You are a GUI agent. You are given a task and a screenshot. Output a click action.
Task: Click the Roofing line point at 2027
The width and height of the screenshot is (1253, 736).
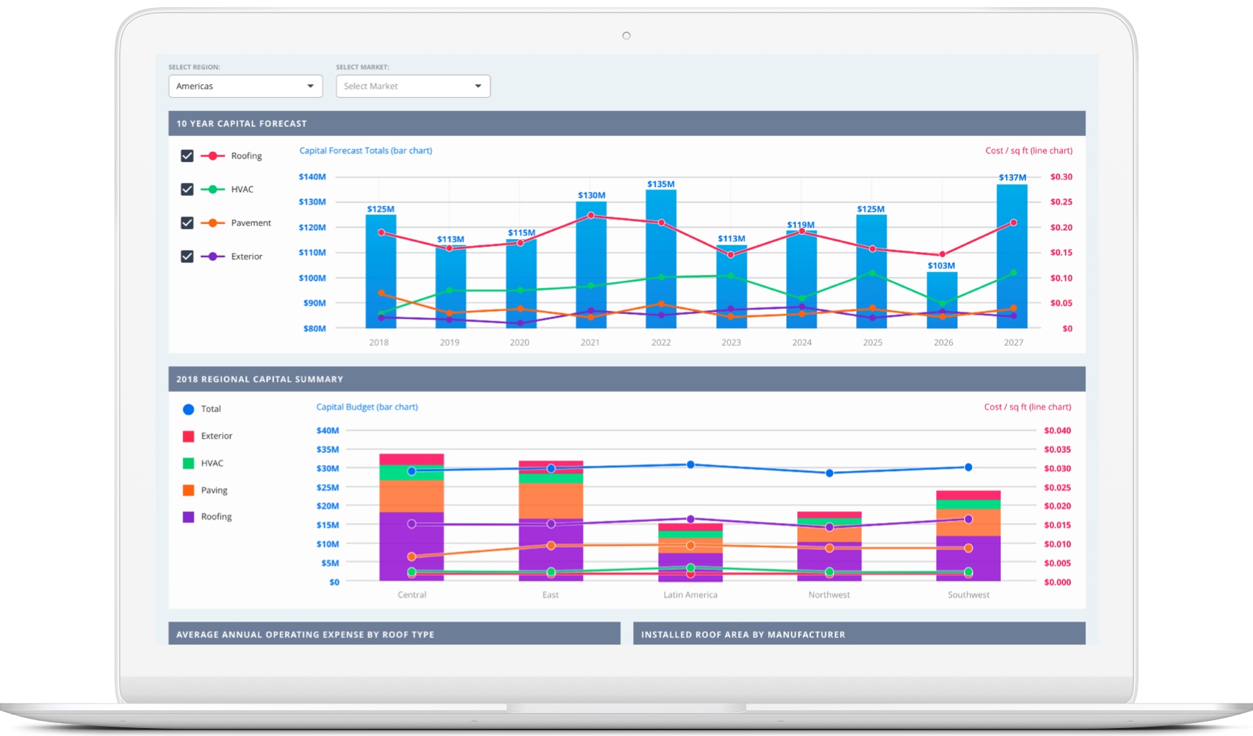click(1013, 223)
